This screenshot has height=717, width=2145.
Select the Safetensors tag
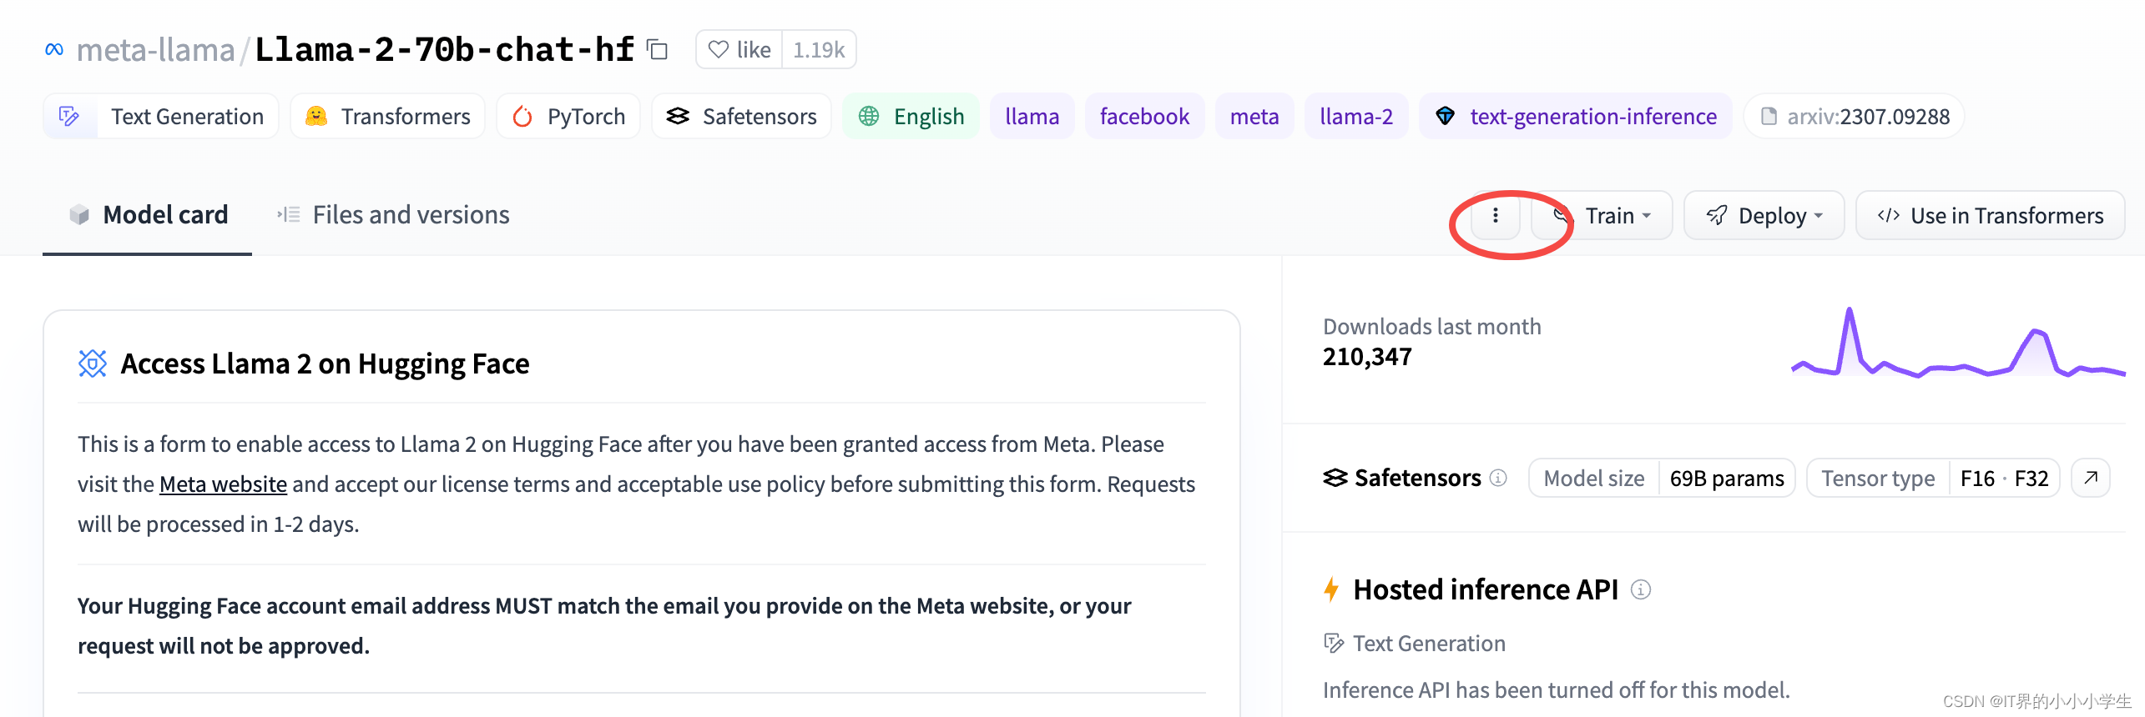pyautogui.click(x=741, y=116)
